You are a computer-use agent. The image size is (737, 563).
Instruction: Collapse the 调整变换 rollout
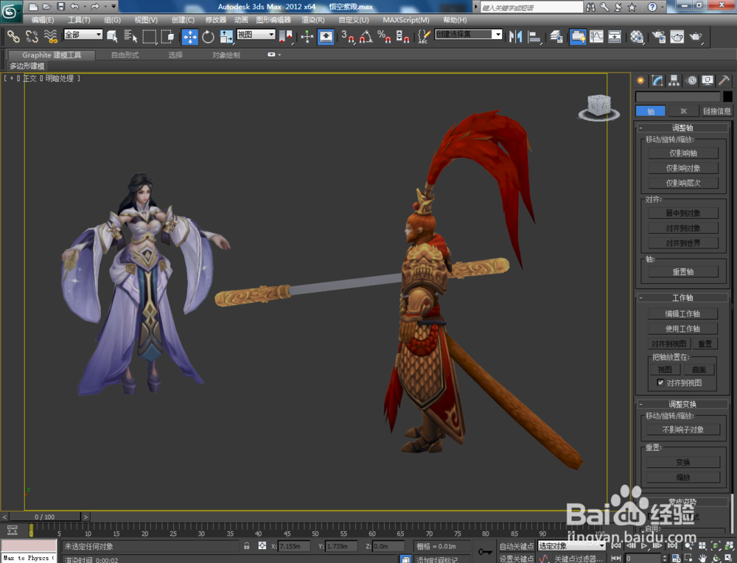682,404
